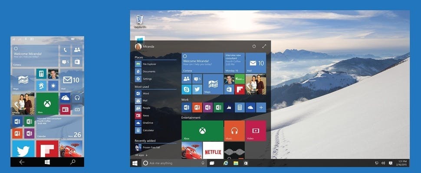Launch Excel from the Work tile group
The width and height of the screenshot is (421, 173).
click(218, 108)
